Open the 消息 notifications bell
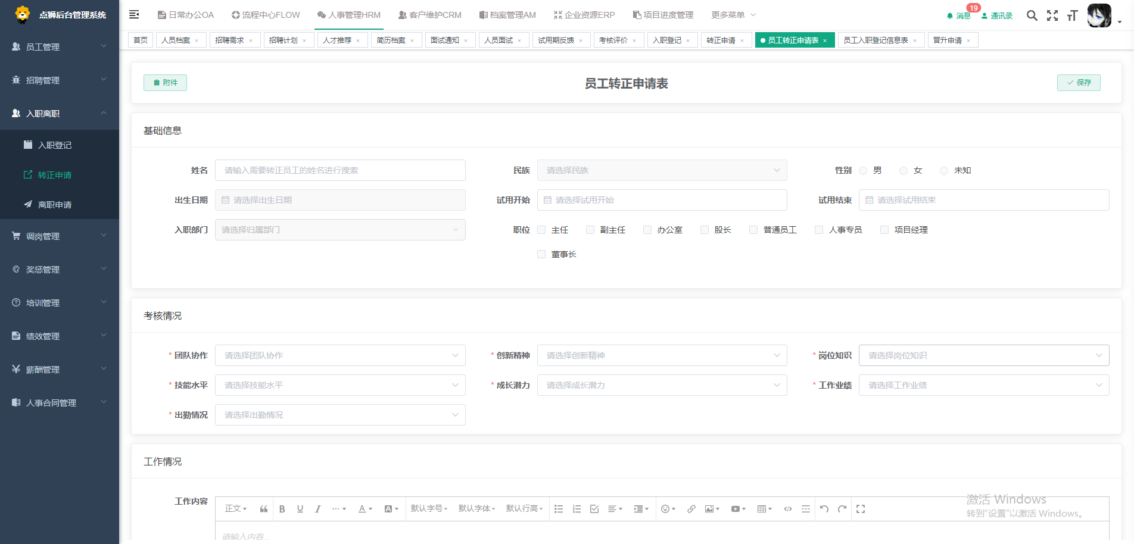The image size is (1134, 544). pos(958,15)
